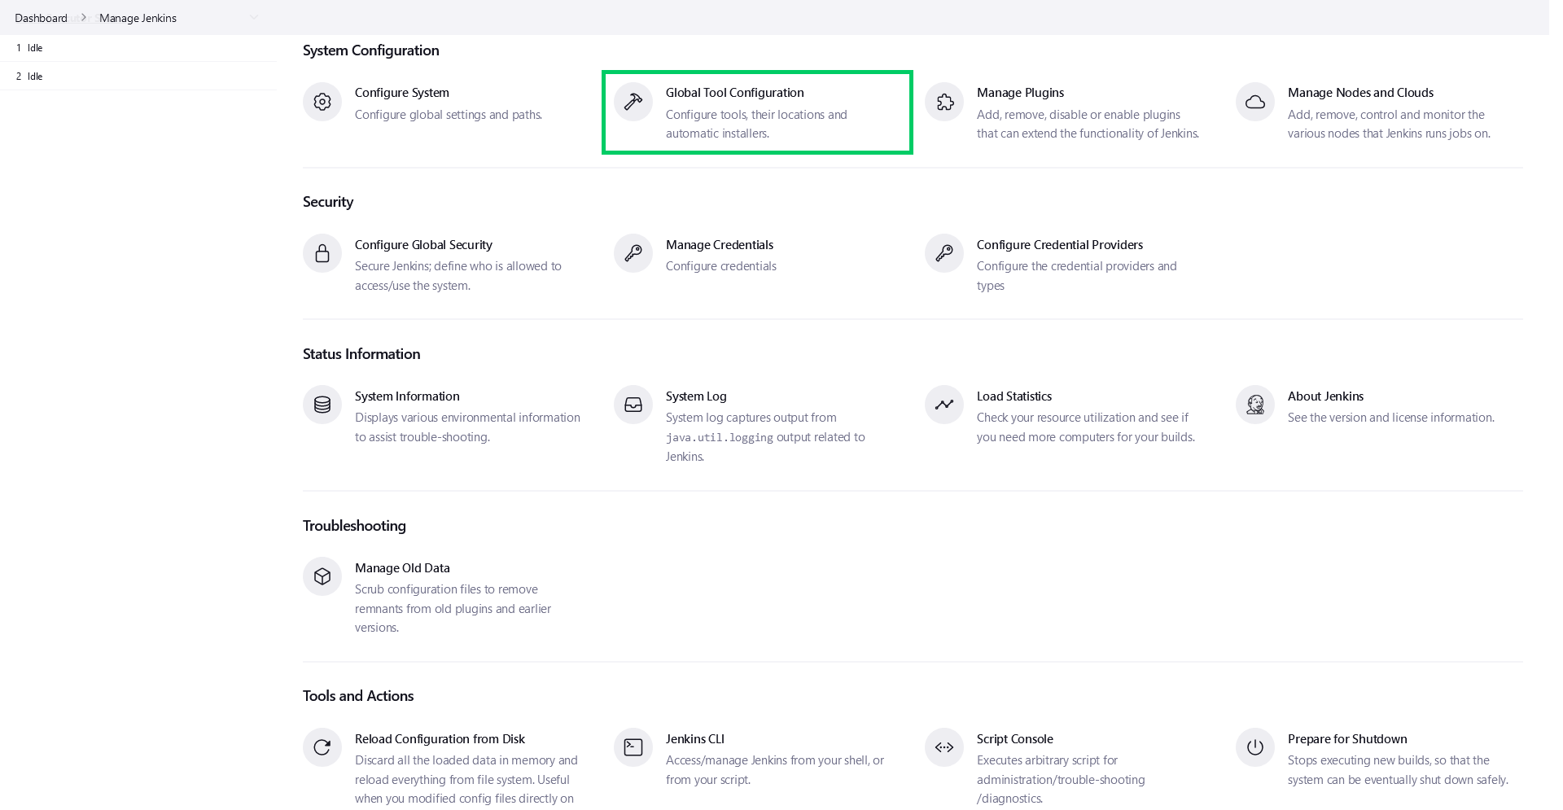The width and height of the screenshot is (1563, 810).
Task: Click the Manage Plugins puzzle icon
Action: coord(944,102)
